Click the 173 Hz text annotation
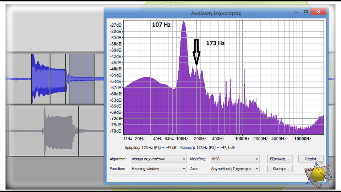The height and width of the screenshot is (192, 341). [x=215, y=43]
